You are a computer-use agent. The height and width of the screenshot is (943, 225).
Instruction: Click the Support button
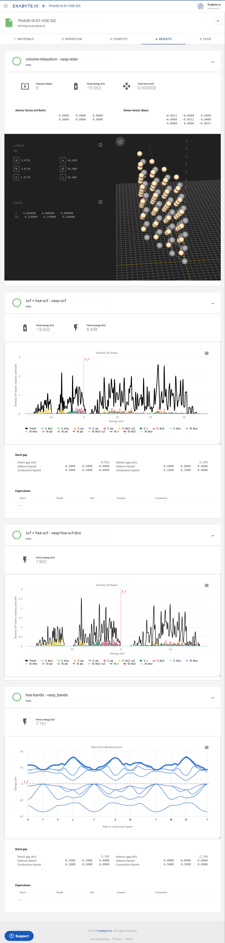[19, 936]
